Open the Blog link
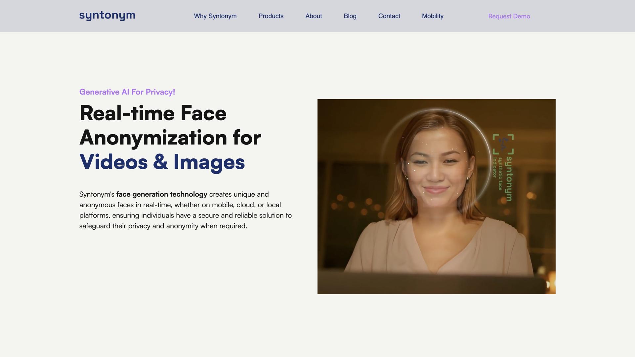The image size is (635, 357). point(350,16)
